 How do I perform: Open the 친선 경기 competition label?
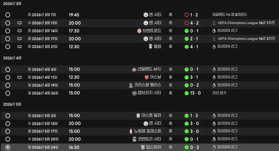point(219,93)
